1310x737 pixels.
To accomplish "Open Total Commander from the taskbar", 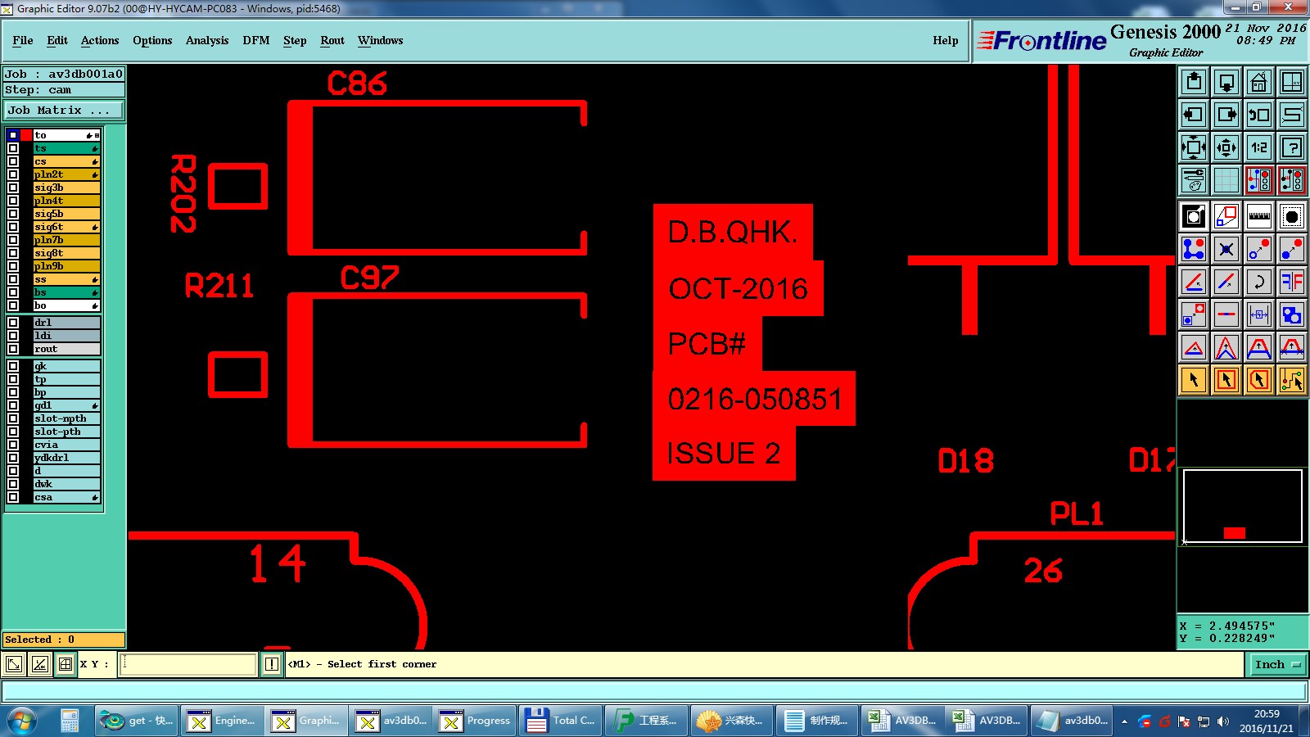I will 561,721.
